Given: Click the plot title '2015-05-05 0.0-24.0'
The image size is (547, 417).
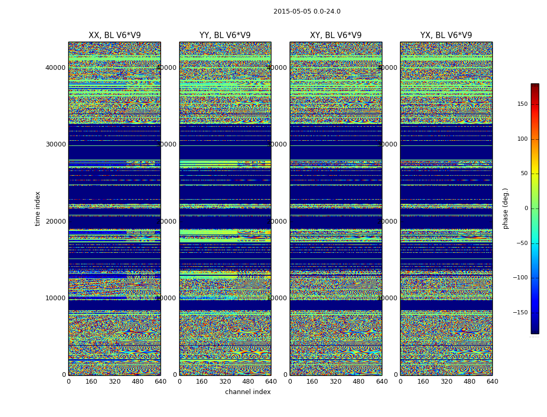Looking at the screenshot, I should pos(307,11).
